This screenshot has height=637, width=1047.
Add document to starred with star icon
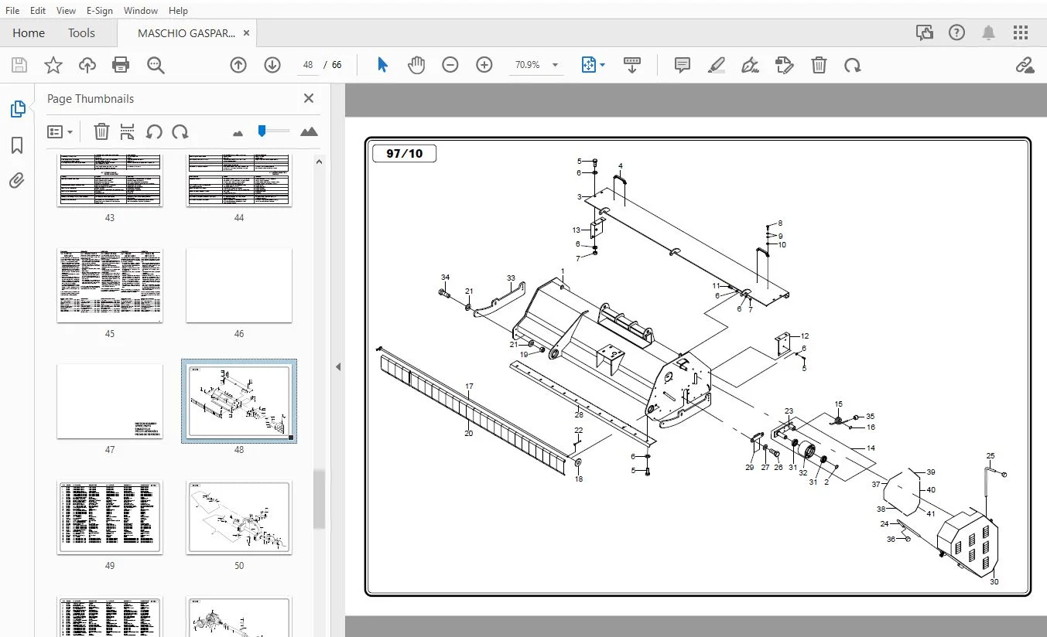tap(53, 65)
